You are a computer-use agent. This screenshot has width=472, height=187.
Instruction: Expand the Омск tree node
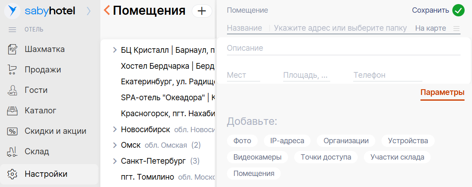point(115,145)
